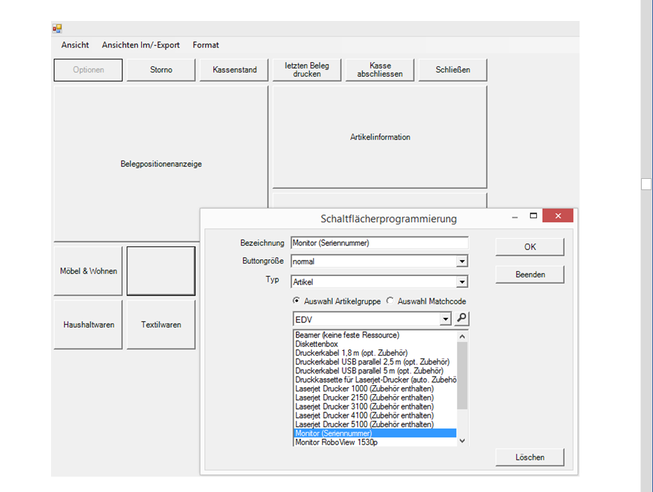This screenshot has width=653, height=492.
Task: Open the Ansichten Im/-Export menu
Action: click(x=141, y=45)
